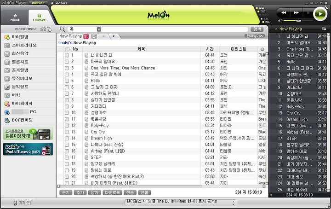Click the red music note tab icon
331x209 pixels.
86,36
